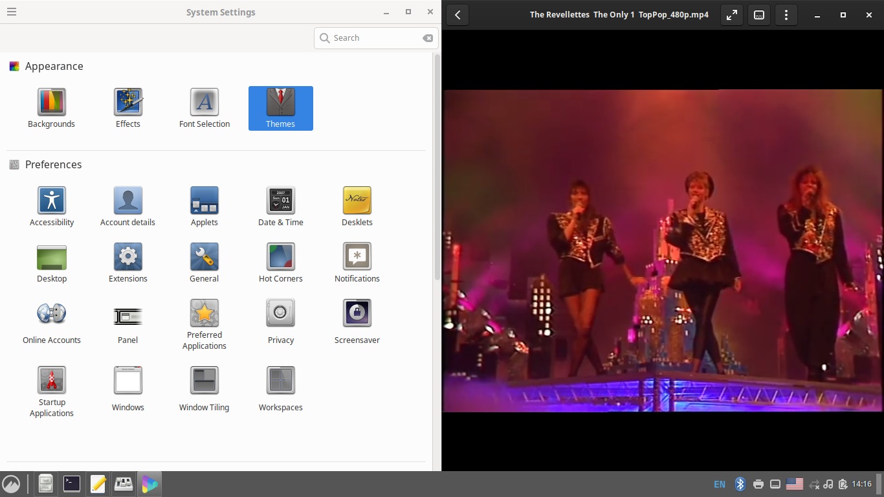Image resolution: width=884 pixels, height=497 pixels.
Task: Open Workspaces settings
Action: pos(281,390)
